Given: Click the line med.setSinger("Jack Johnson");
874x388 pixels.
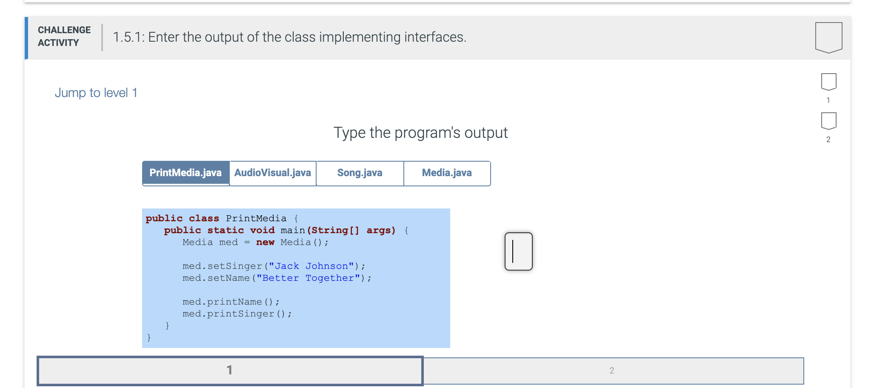Looking at the screenshot, I should pyautogui.click(x=273, y=266).
